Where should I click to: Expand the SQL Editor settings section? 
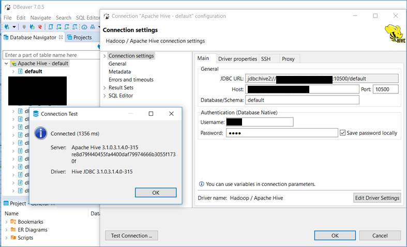(x=104, y=96)
